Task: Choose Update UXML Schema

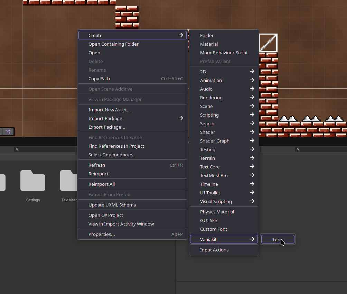Action: [133, 205]
